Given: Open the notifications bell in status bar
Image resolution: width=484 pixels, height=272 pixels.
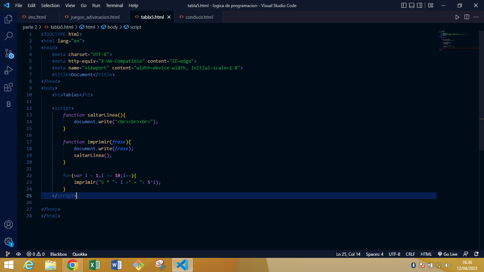Looking at the screenshot, I should pos(476,254).
